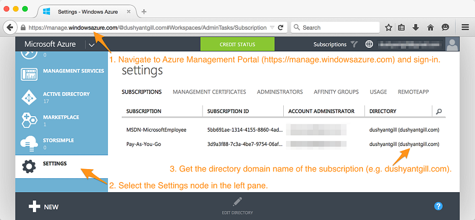The height and width of the screenshot is (220, 475).
Task: Open the Administrators tab
Action: pyautogui.click(x=280, y=92)
